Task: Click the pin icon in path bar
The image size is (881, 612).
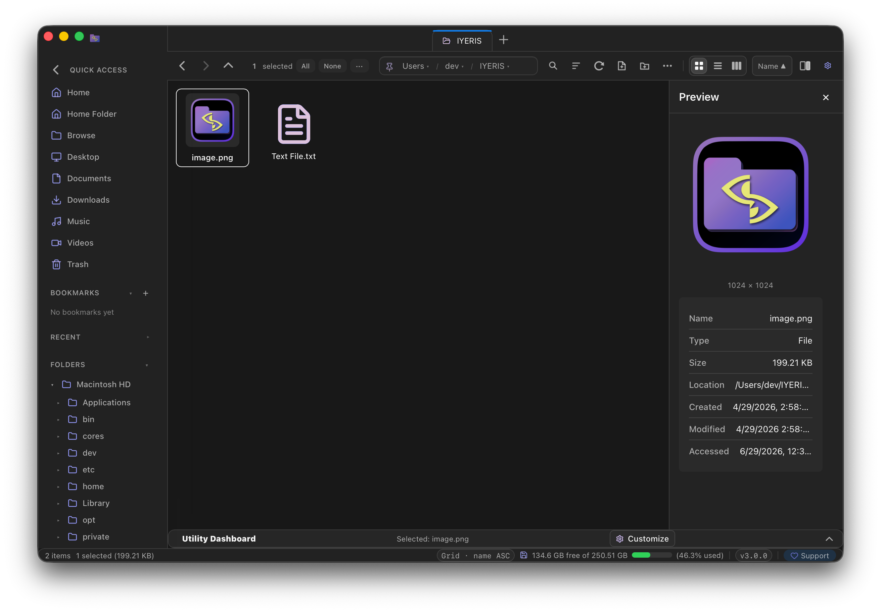Action: tap(389, 66)
